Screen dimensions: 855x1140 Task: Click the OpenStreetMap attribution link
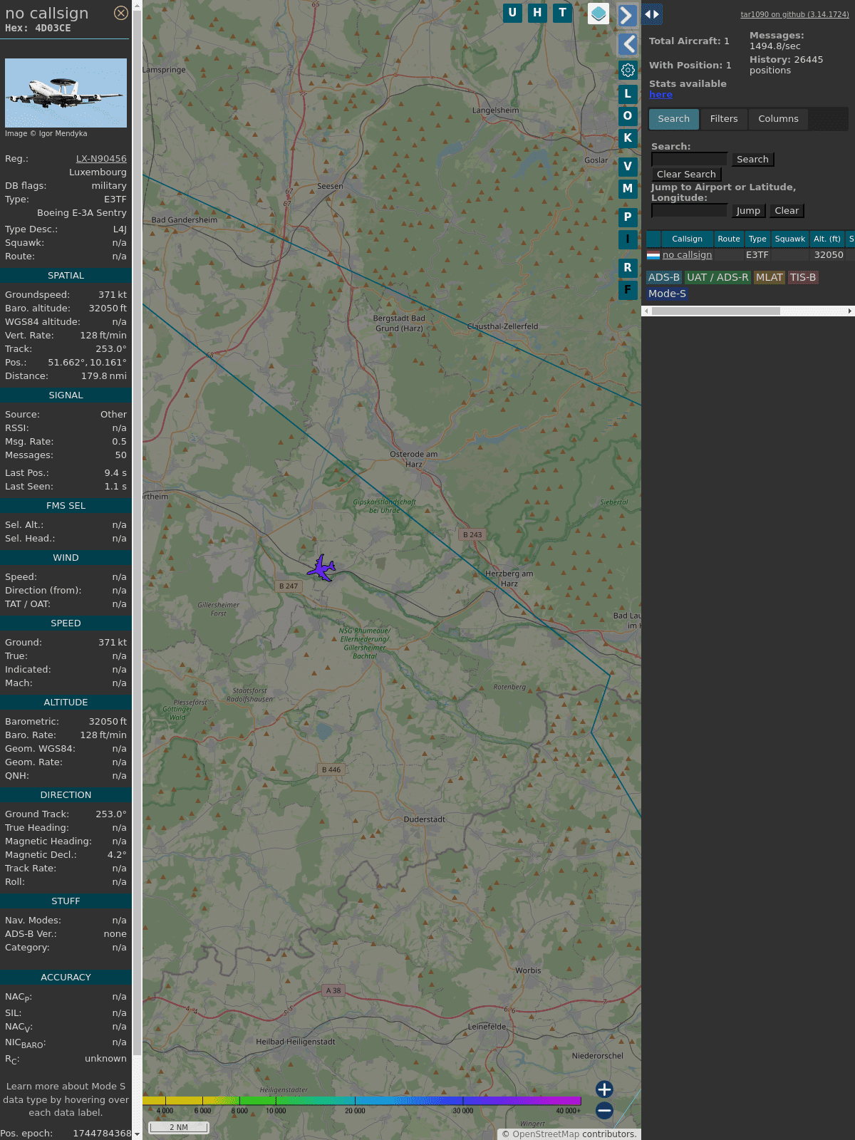[x=546, y=1134]
